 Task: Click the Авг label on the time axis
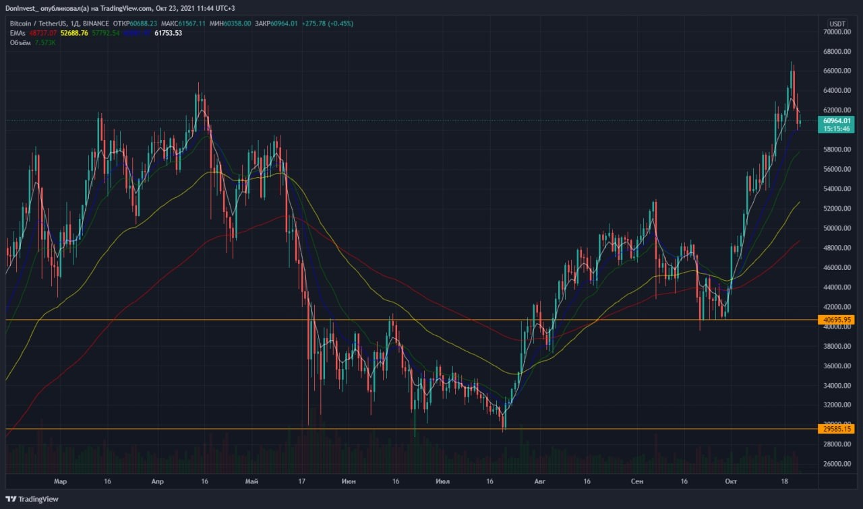click(x=539, y=481)
